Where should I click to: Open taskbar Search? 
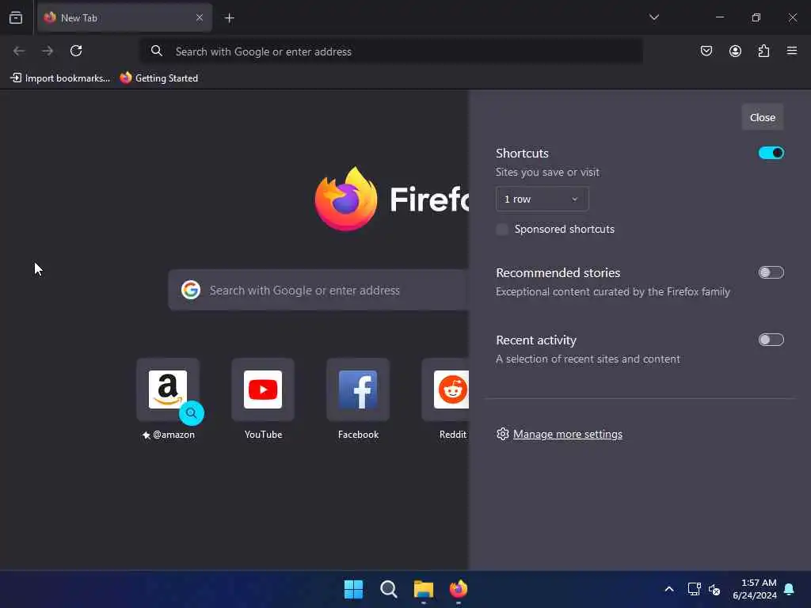388,589
